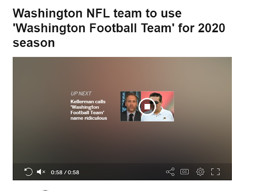Select the suited man in the up-next thumbnail
Viewport: 264px width, 191px height.
point(131,107)
